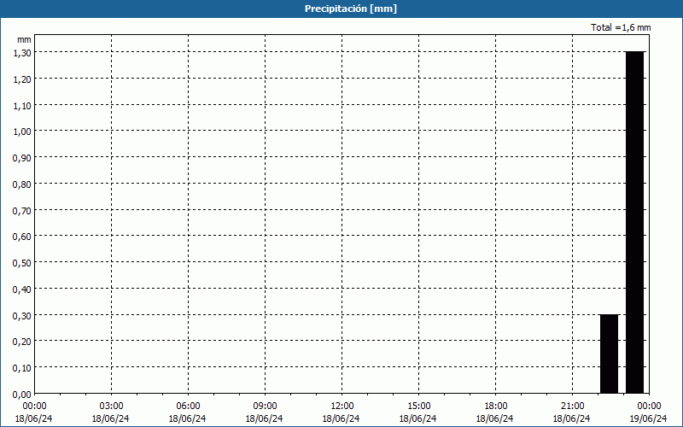The image size is (683, 427).
Task: Click the 12:00 18/06/24 time label
Action: pyautogui.click(x=341, y=412)
